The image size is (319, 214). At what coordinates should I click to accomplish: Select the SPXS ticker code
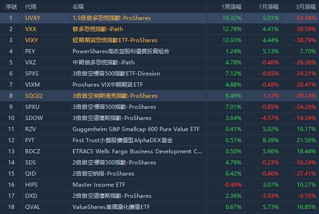point(32,74)
